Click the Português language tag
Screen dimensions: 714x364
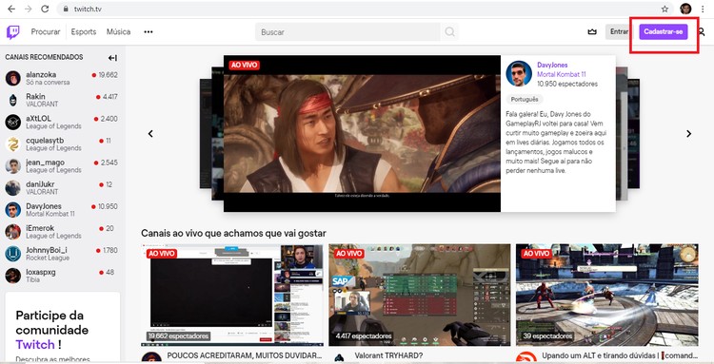[x=525, y=99]
